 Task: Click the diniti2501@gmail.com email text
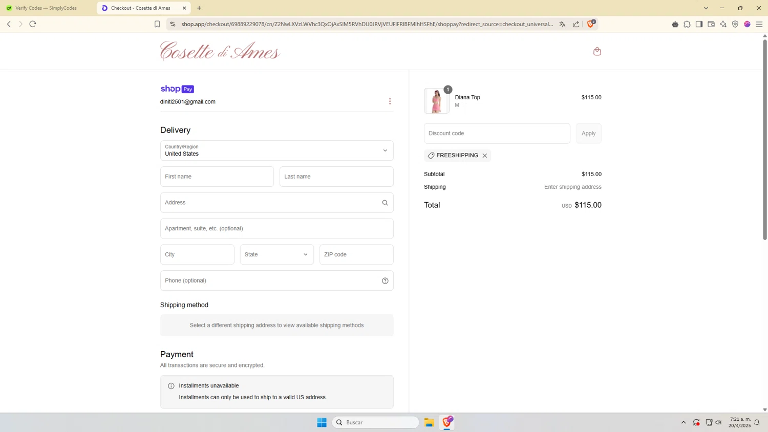(188, 102)
